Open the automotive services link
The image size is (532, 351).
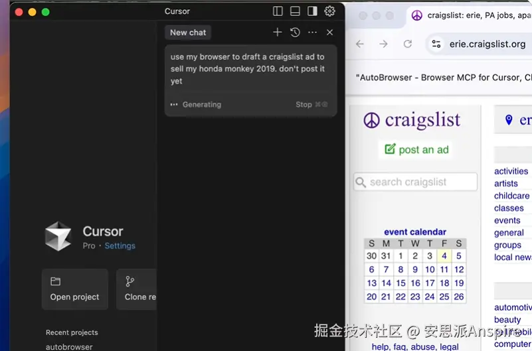tap(513, 307)
